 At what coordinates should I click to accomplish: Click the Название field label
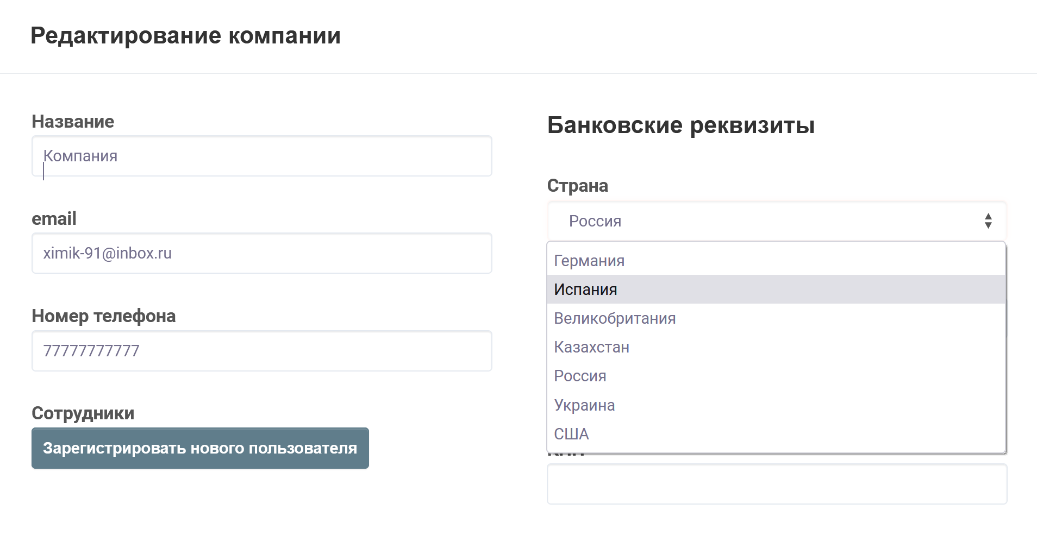(x=73, y=122)
